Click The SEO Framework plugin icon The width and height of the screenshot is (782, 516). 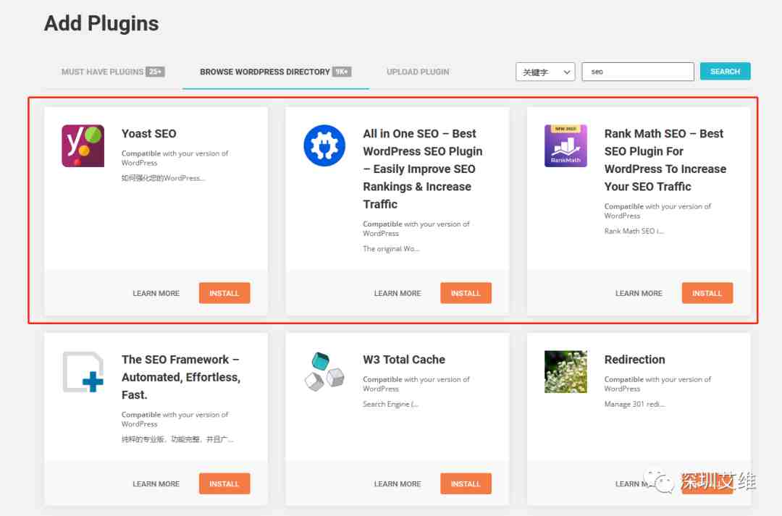83,372
